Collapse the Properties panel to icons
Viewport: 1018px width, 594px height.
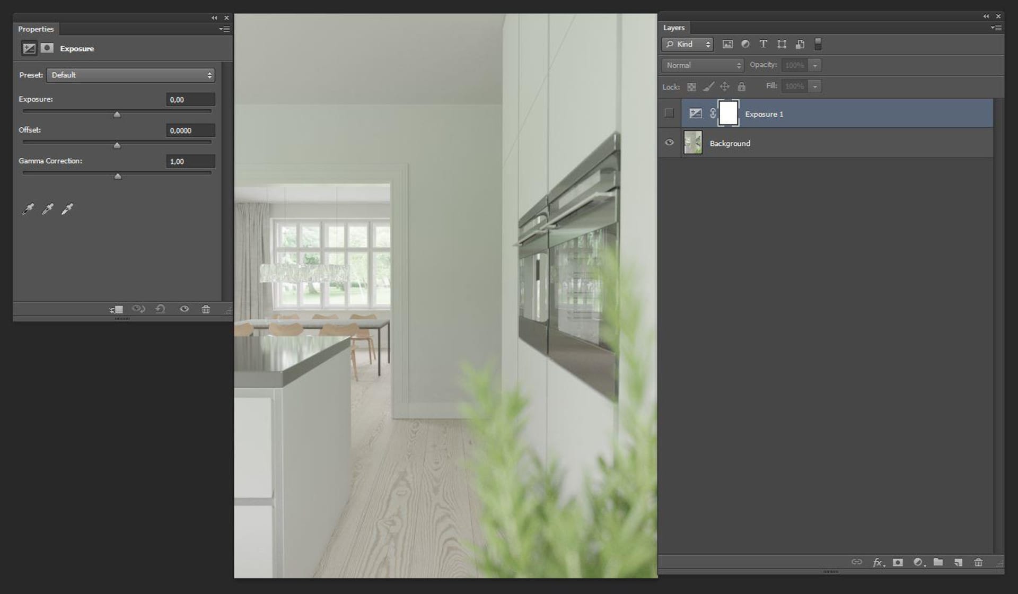[214, 18]
